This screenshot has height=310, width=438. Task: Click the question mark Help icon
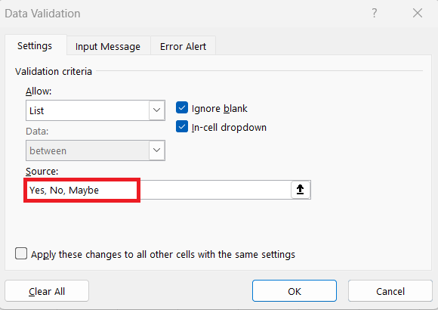375,13
